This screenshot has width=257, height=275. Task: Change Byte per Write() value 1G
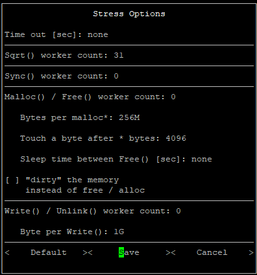(x=119, y=232)
